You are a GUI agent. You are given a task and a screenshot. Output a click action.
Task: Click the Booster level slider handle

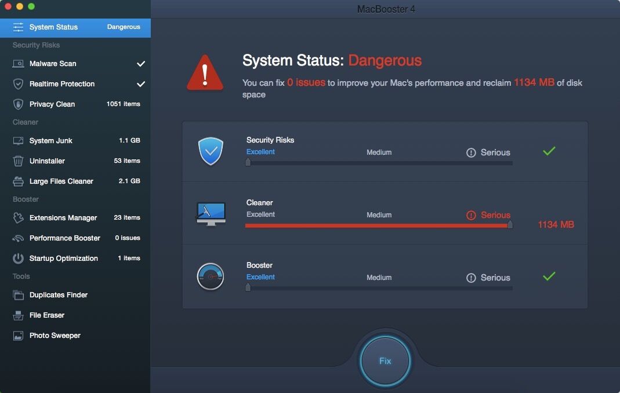click(x=248, y=288)
